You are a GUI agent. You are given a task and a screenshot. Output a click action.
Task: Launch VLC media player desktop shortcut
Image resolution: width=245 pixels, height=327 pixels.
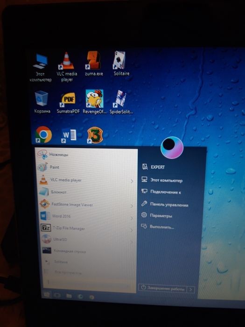pos(67,67)
